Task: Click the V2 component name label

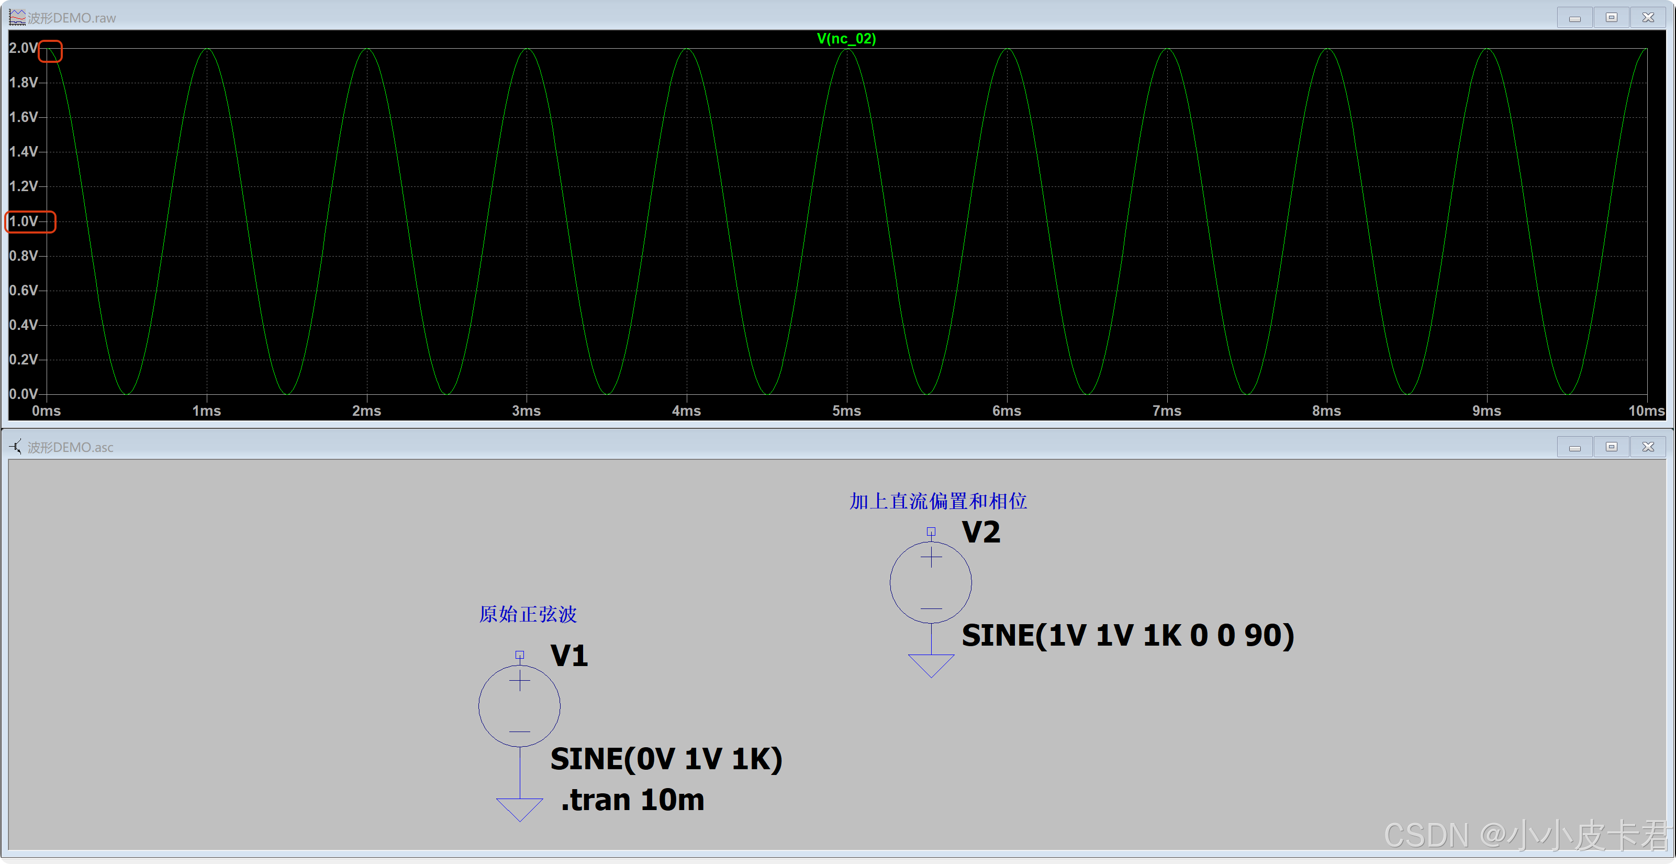Action: [x=981, y=533]
